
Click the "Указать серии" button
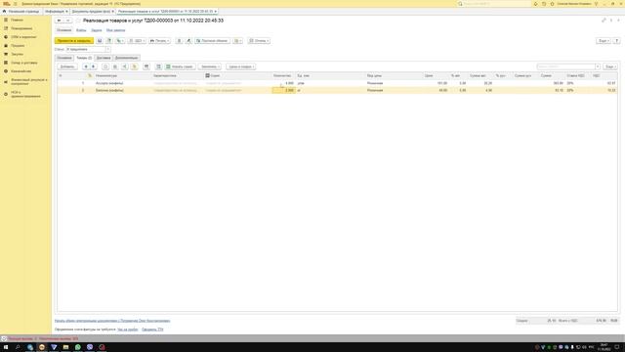[x=180, y=66]
